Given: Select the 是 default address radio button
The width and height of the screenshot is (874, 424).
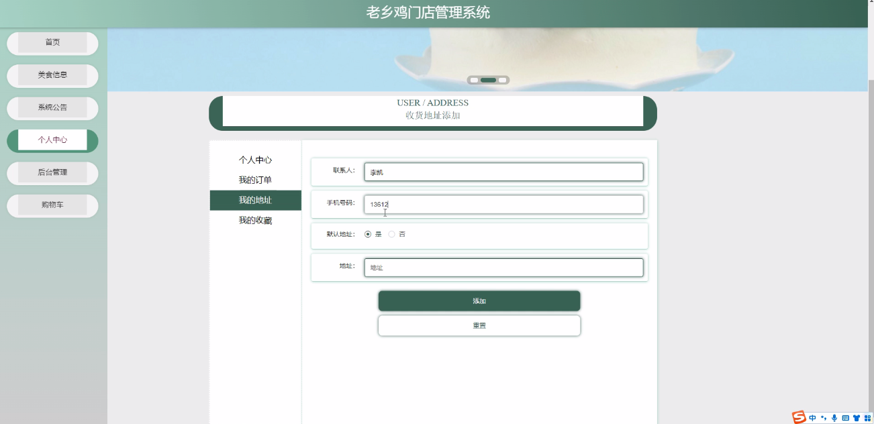Looking at the screenshot, I should tap(368, 234).
